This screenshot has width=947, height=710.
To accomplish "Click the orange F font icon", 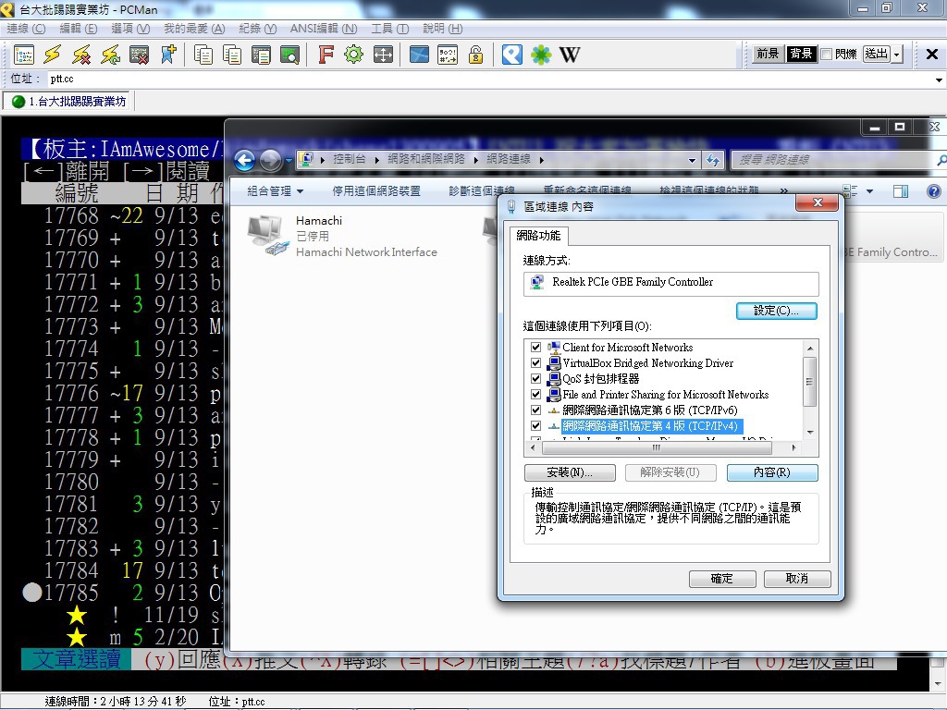I will pos(326,55).
